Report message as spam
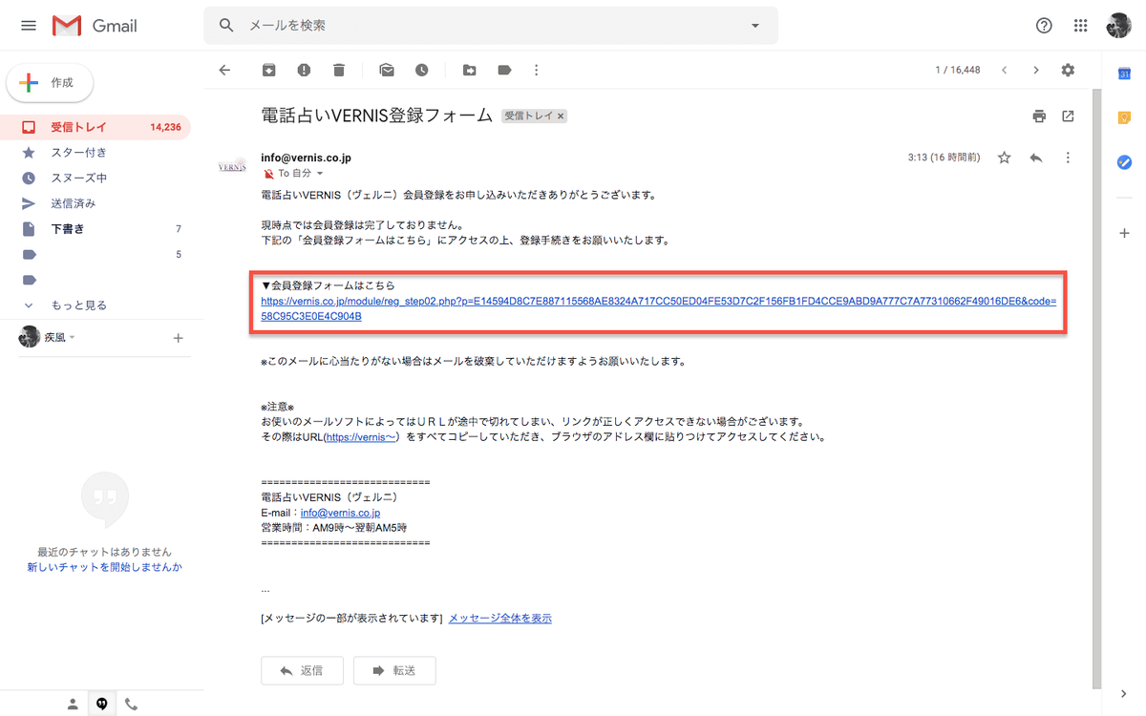1146x716 pixels. (304, 70)
